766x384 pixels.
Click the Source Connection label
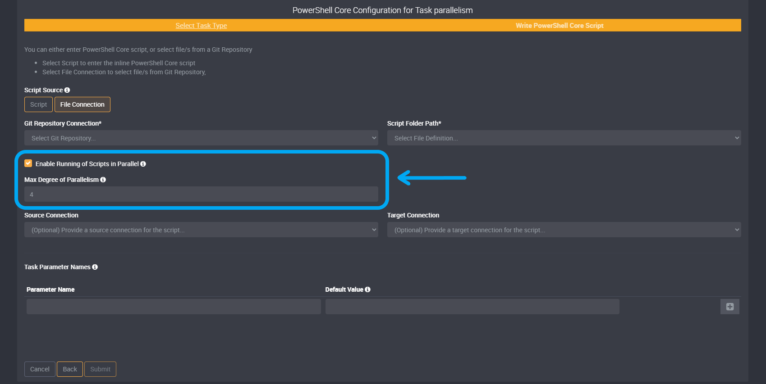point(51,215)
